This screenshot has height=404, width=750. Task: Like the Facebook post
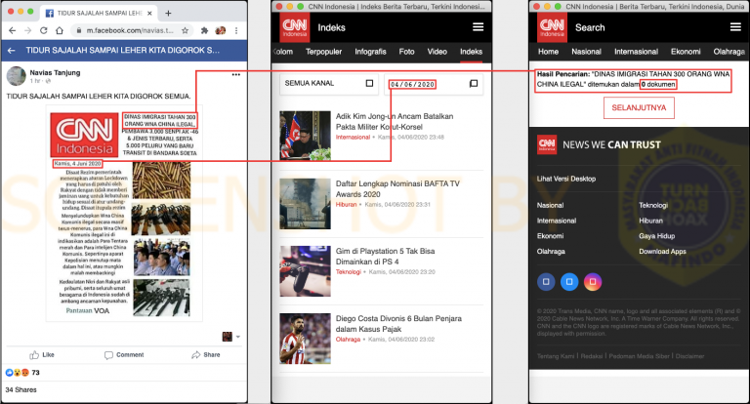click(x=42, y=355)
